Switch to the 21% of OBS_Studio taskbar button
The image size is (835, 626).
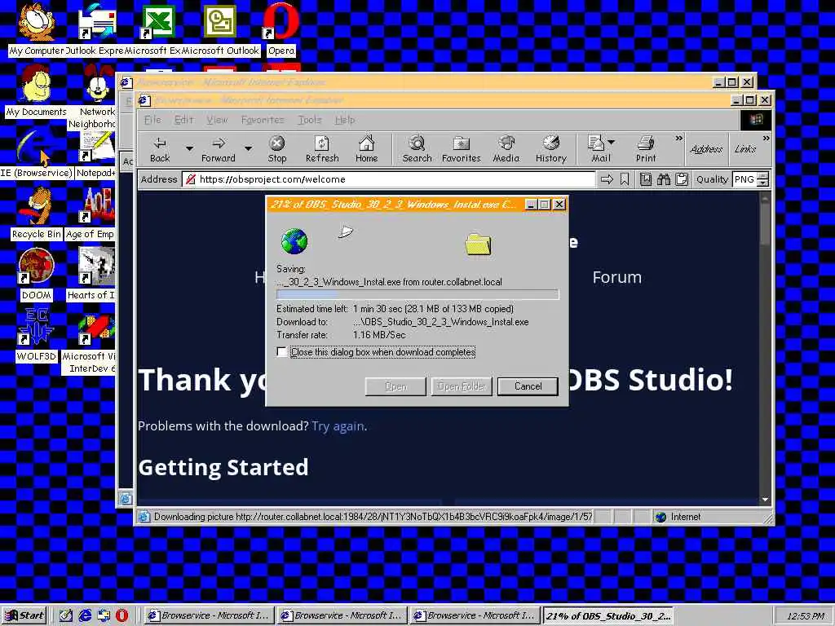coord(607,615)
